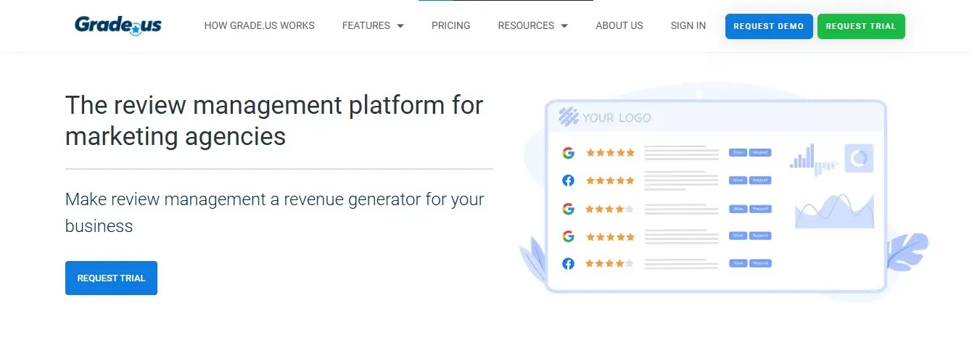Viewport: 972px width, 348px height.
Task: Click the Facebook icon in the second review row
Action: (x=568, y=181)
